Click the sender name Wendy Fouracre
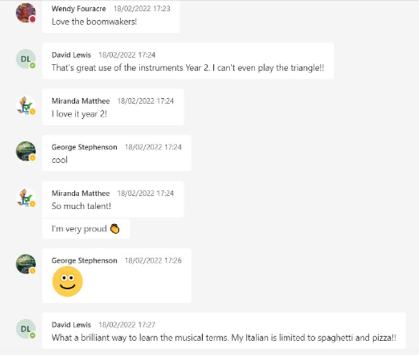 (x=79, y=9)
